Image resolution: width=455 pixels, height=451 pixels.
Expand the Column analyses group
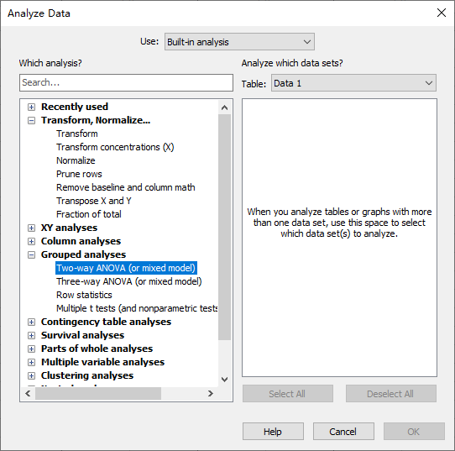[31, 241]
